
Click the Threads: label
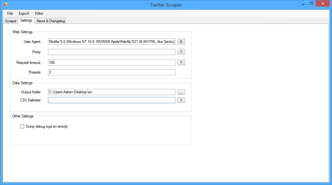point(35,72)
